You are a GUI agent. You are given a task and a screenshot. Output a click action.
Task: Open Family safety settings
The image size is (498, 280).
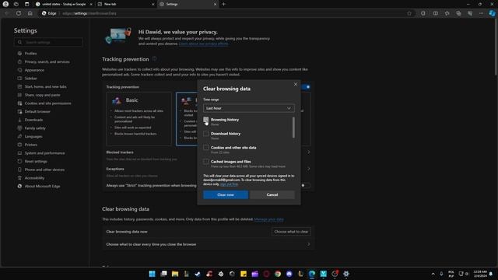pos(35,128)
